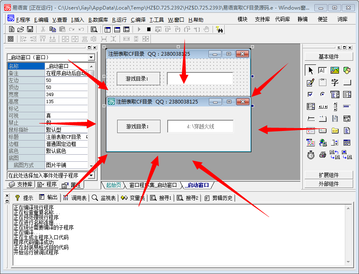
Task: Click the 游戏目录 button in running window
Action: pos(138,126)
